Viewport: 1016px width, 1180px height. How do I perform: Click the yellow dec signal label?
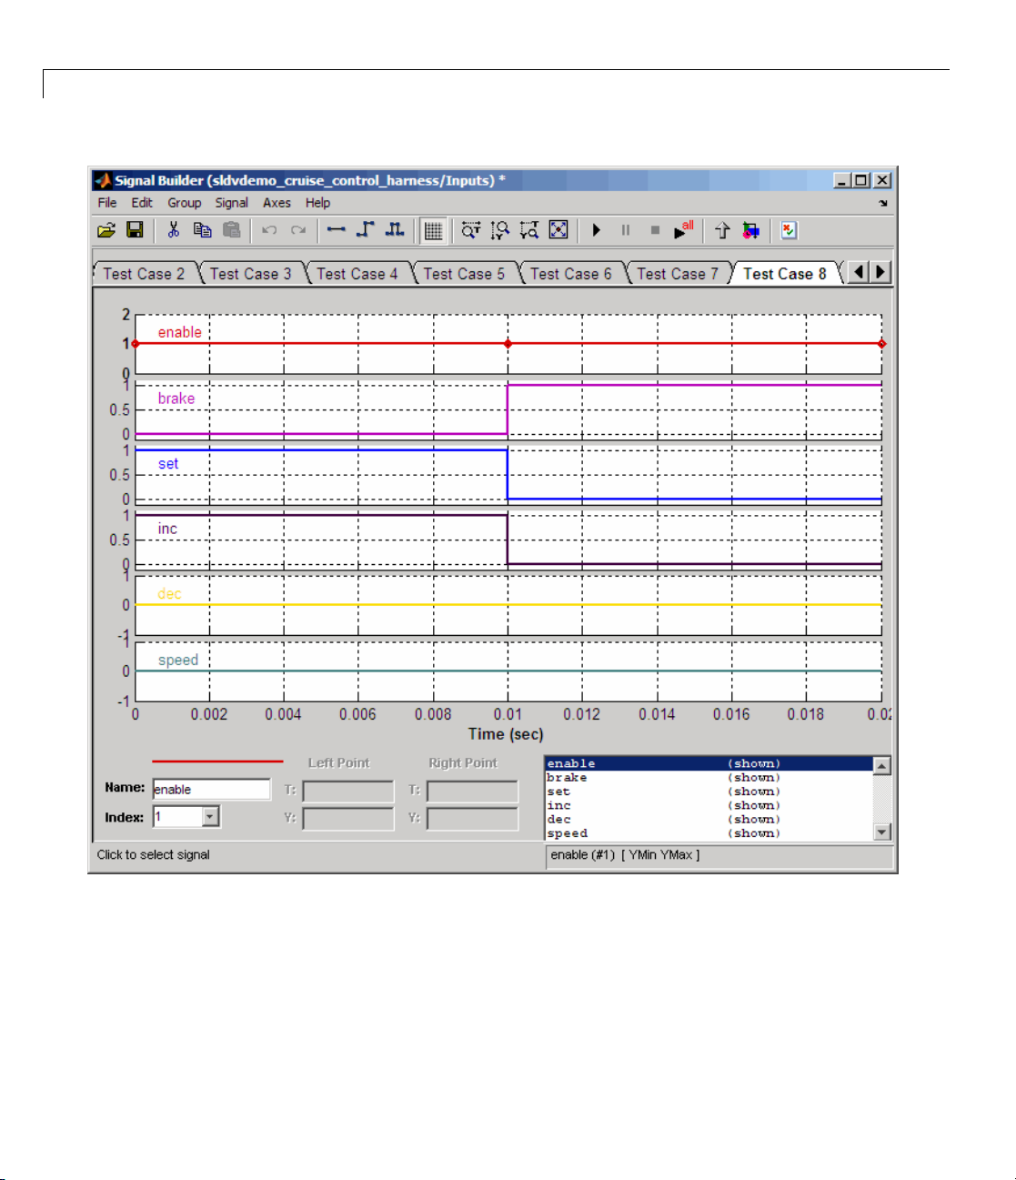click(x=169, y=594)
